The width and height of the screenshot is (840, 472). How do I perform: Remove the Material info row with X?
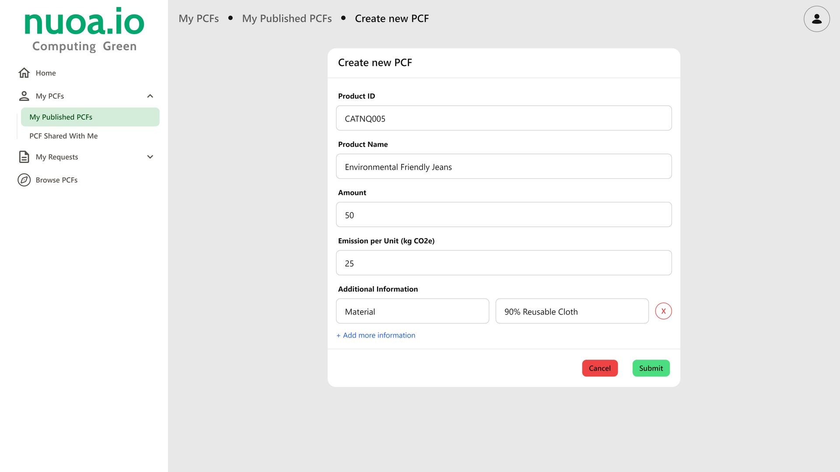[663, 311]
